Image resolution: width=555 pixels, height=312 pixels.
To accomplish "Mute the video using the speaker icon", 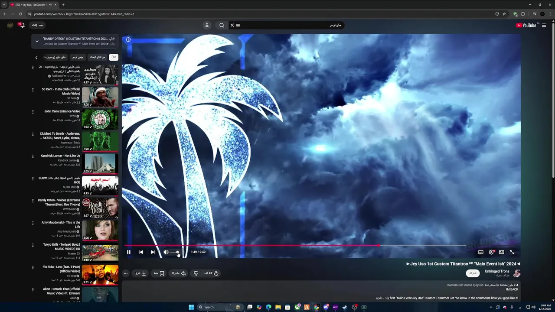I will (166, 252).
